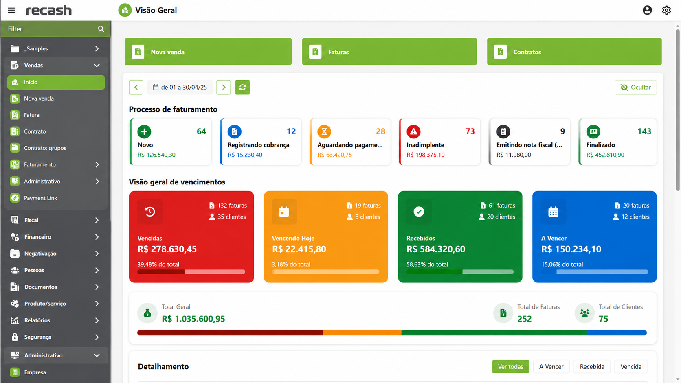The image size is (681, 383).
Task: Expand the Faturamento submenu
Action: 56,164
